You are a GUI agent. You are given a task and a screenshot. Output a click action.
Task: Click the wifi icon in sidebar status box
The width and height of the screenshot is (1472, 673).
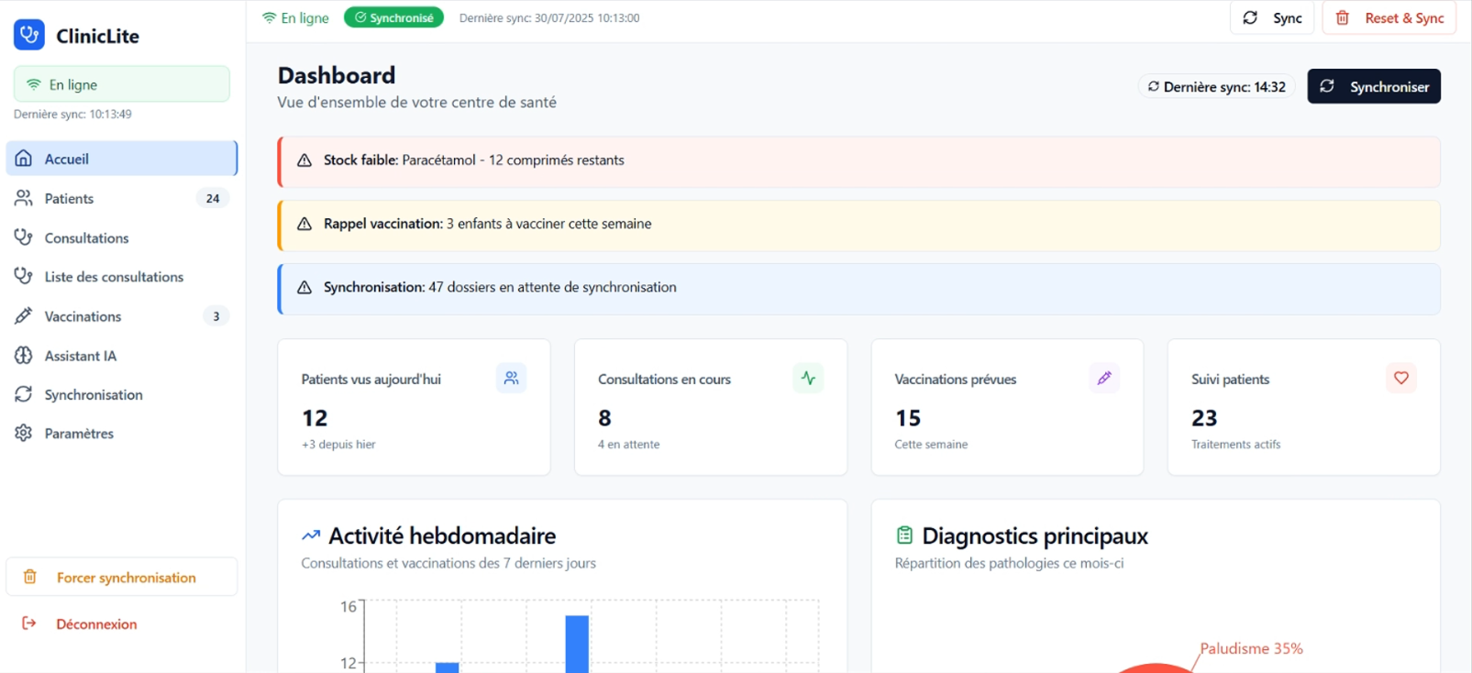coord(34,84)
